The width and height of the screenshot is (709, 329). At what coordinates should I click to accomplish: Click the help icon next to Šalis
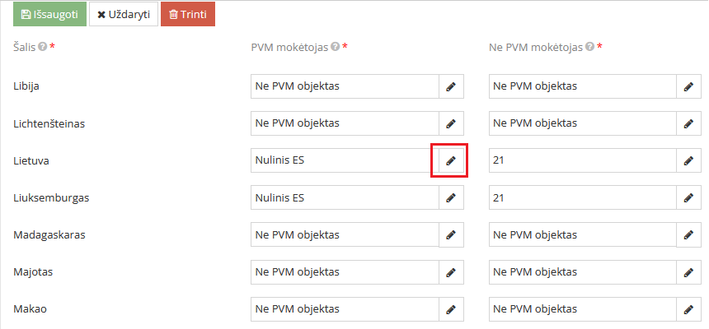pos(42,47)
